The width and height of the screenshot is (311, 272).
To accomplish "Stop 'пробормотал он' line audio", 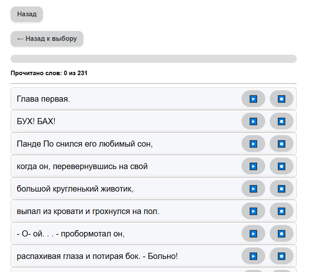I will click(x=282, y=234).
